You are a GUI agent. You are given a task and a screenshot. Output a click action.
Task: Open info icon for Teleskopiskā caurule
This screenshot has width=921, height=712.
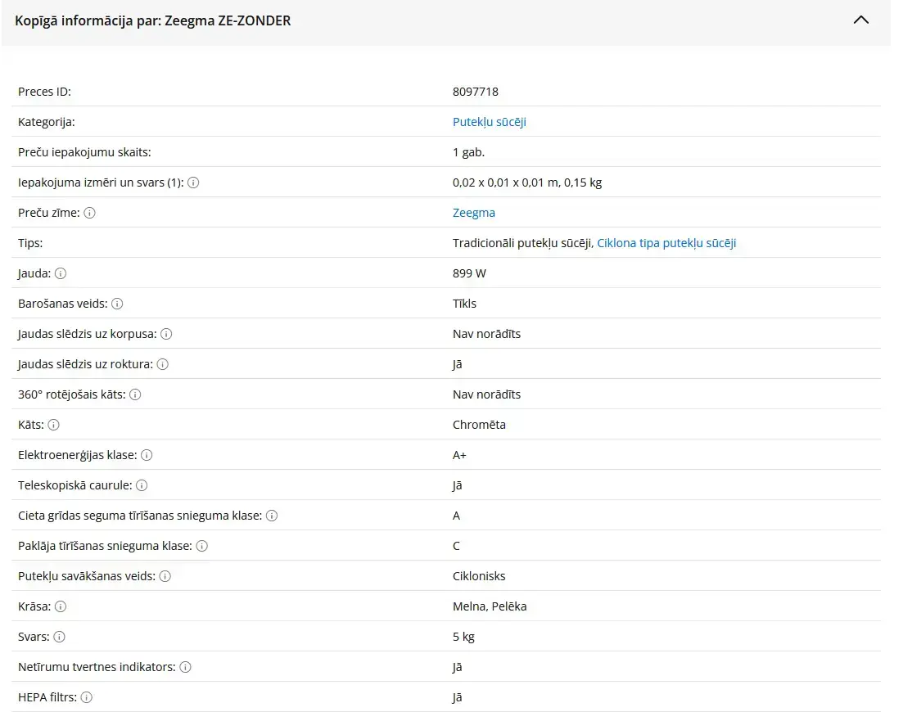142,485
